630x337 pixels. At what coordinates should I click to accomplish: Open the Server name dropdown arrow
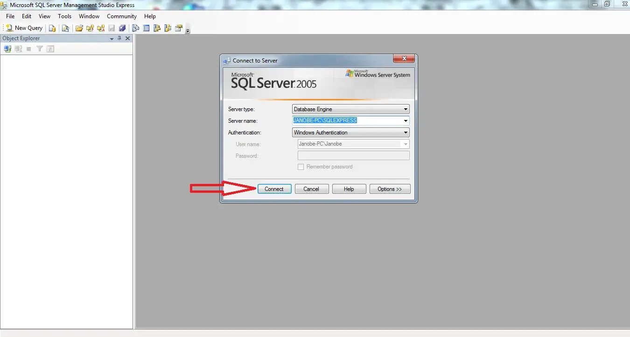click(406, 121)
